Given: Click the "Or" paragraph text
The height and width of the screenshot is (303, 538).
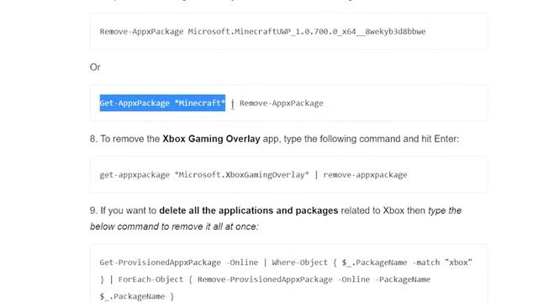Looking at the screenshot, I should [x=95, y=67].
